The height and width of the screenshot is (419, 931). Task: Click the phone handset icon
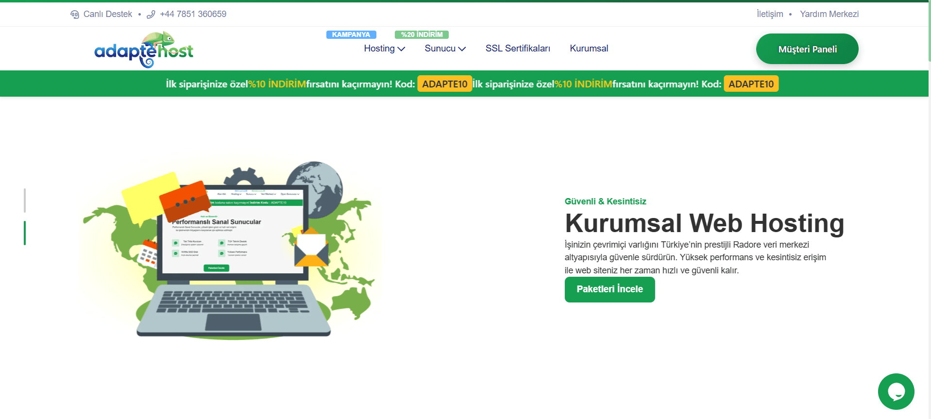coord(151,15)
